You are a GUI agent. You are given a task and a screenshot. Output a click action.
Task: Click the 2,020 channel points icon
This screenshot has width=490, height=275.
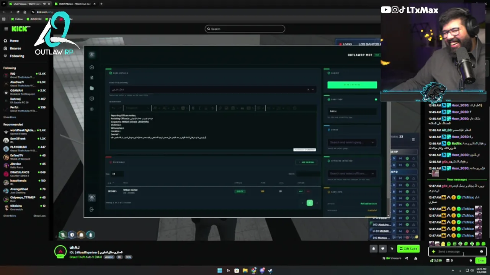(432, 260)
